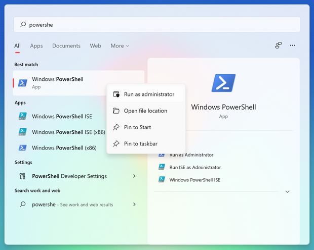The image size is (314, 250).
Task: Click the 'Best match' heading
Action: 26,65
